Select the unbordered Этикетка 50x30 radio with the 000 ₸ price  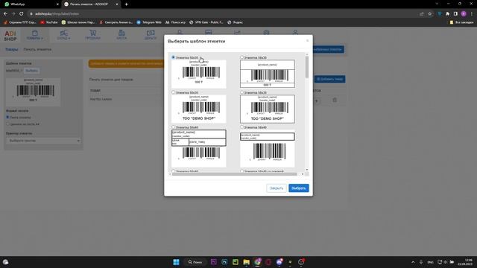[x=173, y=57]
